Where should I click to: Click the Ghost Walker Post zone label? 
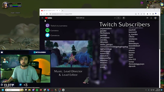point(154,1)
